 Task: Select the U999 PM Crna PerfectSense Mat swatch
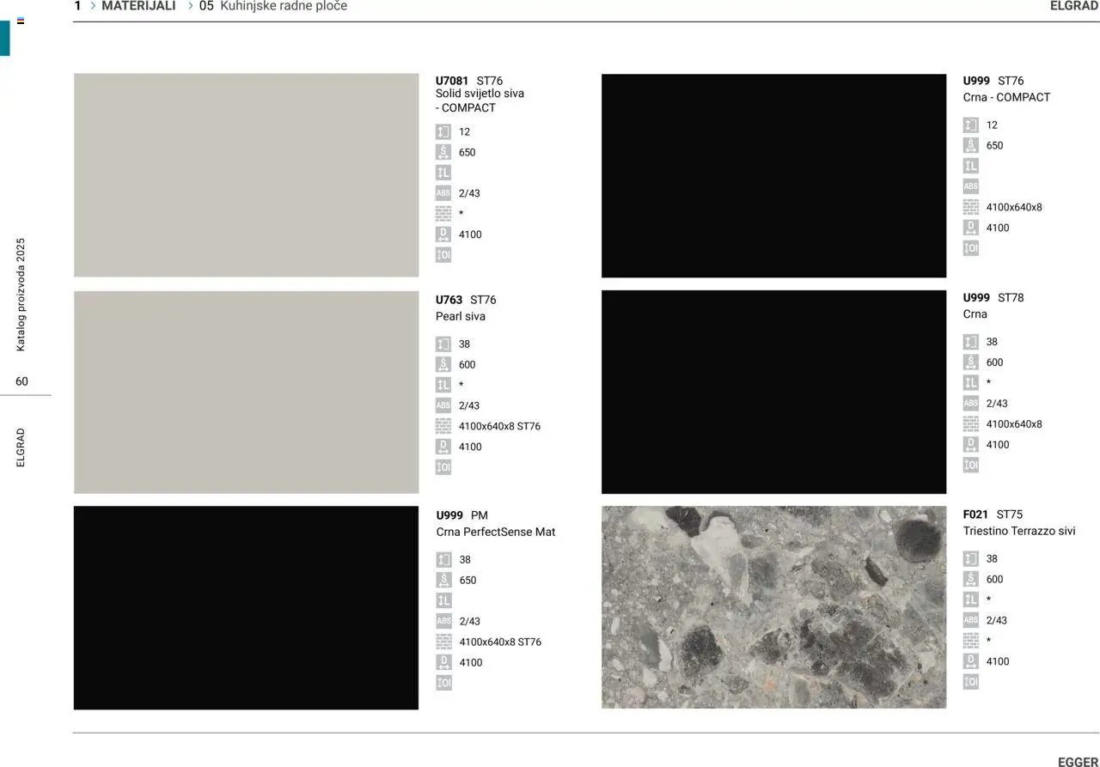[246, 607]
